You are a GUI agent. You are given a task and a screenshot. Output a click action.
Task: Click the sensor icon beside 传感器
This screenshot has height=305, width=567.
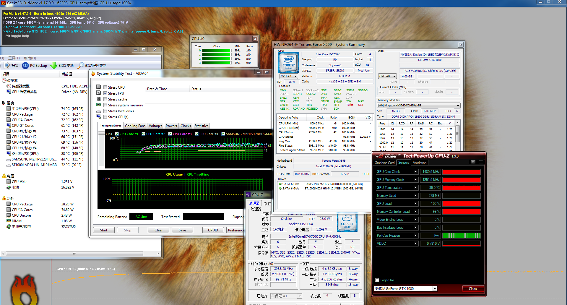pos(4,80)
